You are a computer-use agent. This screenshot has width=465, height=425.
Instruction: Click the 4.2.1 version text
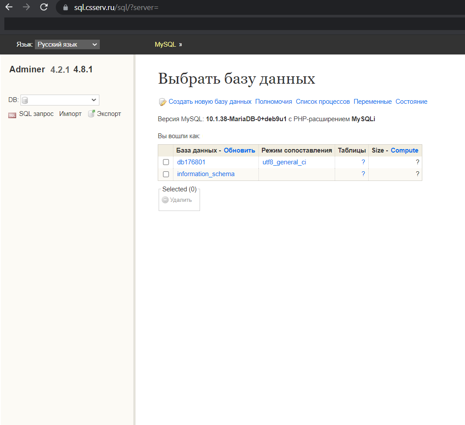(x=60, y=70)
